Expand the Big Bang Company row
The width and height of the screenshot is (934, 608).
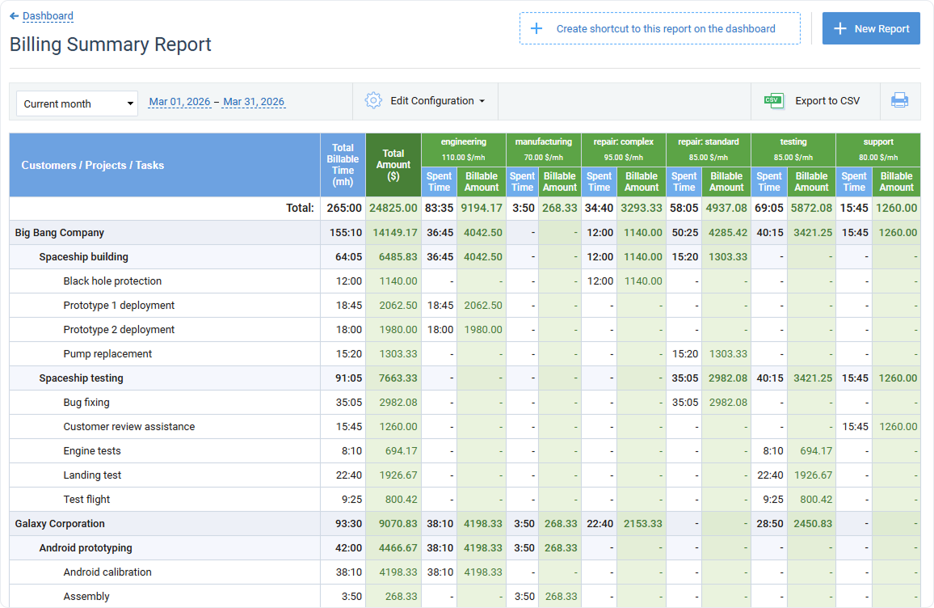point(61,232)
